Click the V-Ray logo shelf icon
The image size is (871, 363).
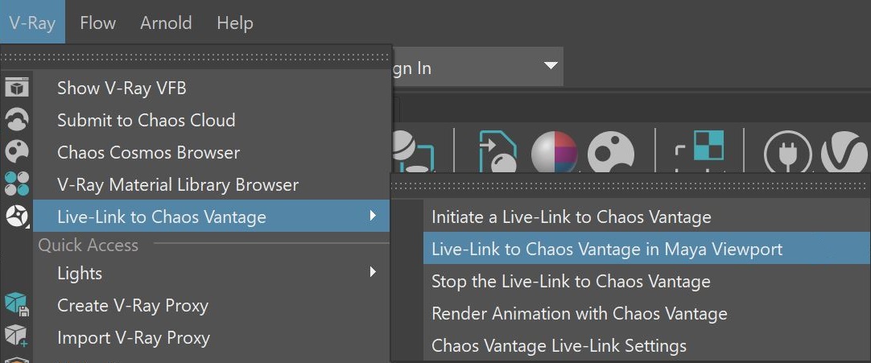845,153
